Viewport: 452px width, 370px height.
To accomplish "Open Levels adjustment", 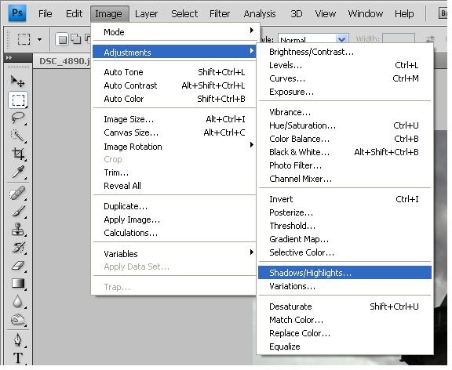I will click(344, 65).
